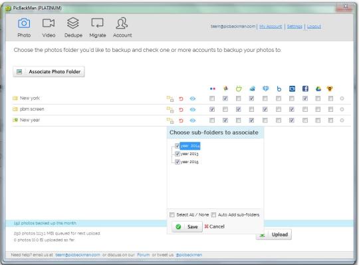Toggle eye icon for New york folder
This screenshot has width=359, height=265.
193,99
